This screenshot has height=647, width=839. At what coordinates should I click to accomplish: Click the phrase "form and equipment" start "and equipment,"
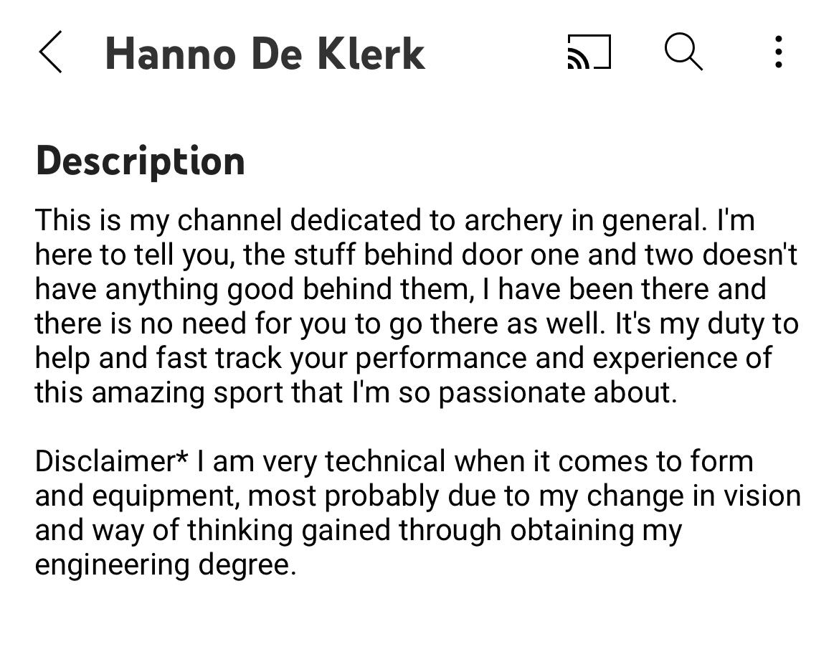tap(136, 496)
